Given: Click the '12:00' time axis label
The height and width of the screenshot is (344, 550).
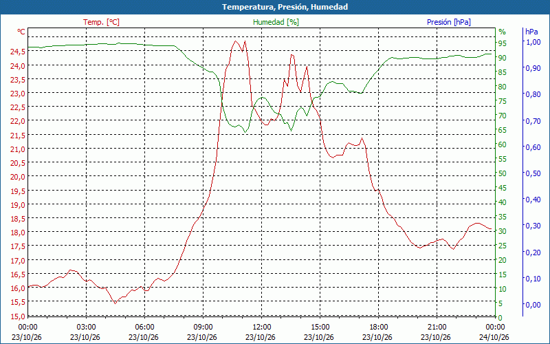Looking at the screenshot, I should (261, 327).
